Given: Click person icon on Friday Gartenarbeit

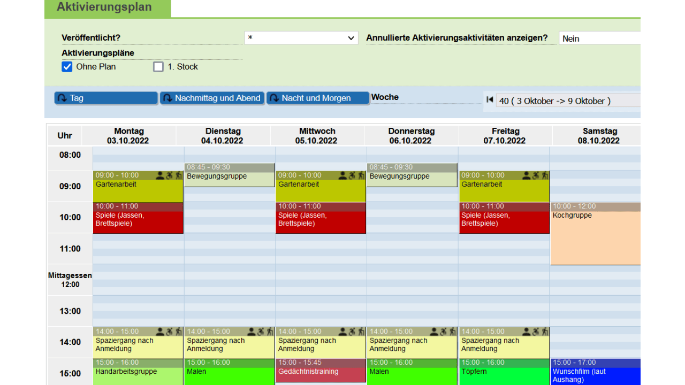Looking at the screenshot, I should (526, 175).
